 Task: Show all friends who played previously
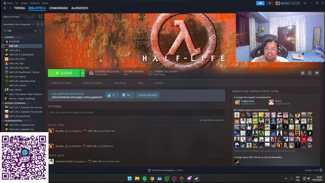265,151
